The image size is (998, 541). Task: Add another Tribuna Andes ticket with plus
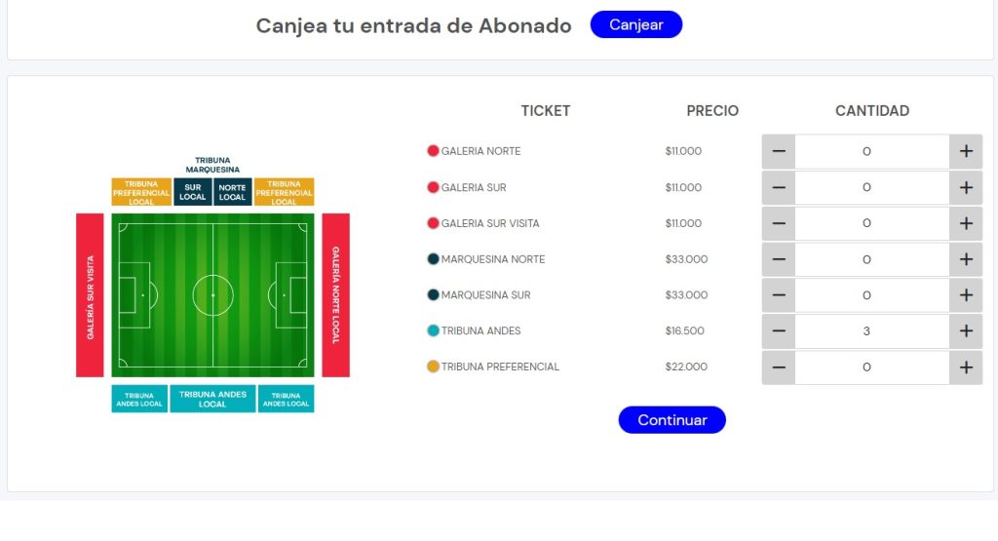[x=966, y=331]
